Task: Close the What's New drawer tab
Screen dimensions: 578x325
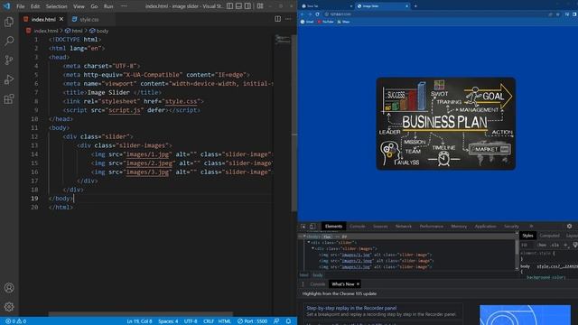Action: coord(358,284)
